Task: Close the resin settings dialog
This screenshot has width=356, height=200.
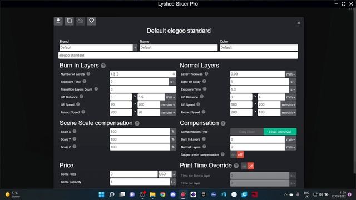Action: click(x=299, y=23)
